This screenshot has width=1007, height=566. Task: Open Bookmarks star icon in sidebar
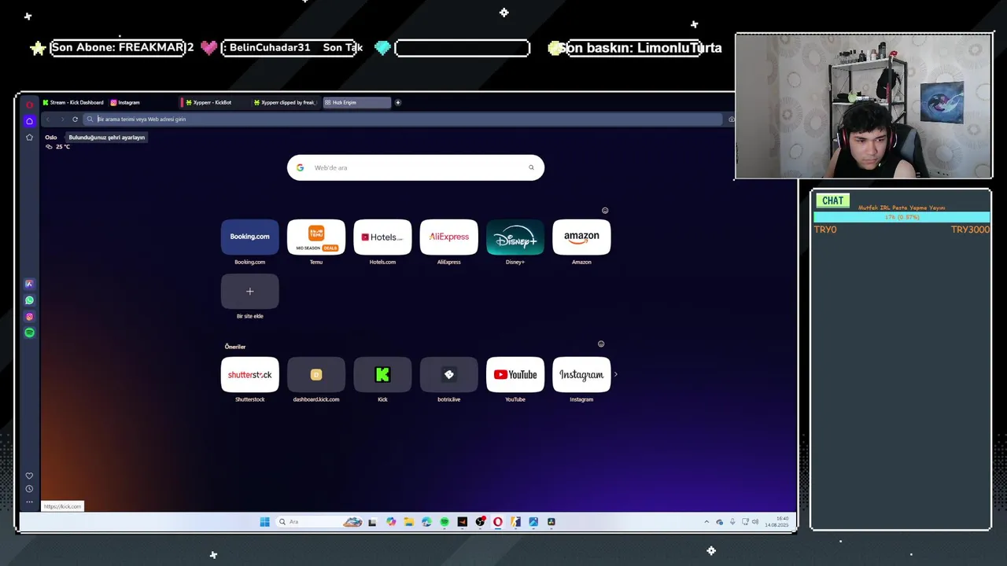coord(29,138)
